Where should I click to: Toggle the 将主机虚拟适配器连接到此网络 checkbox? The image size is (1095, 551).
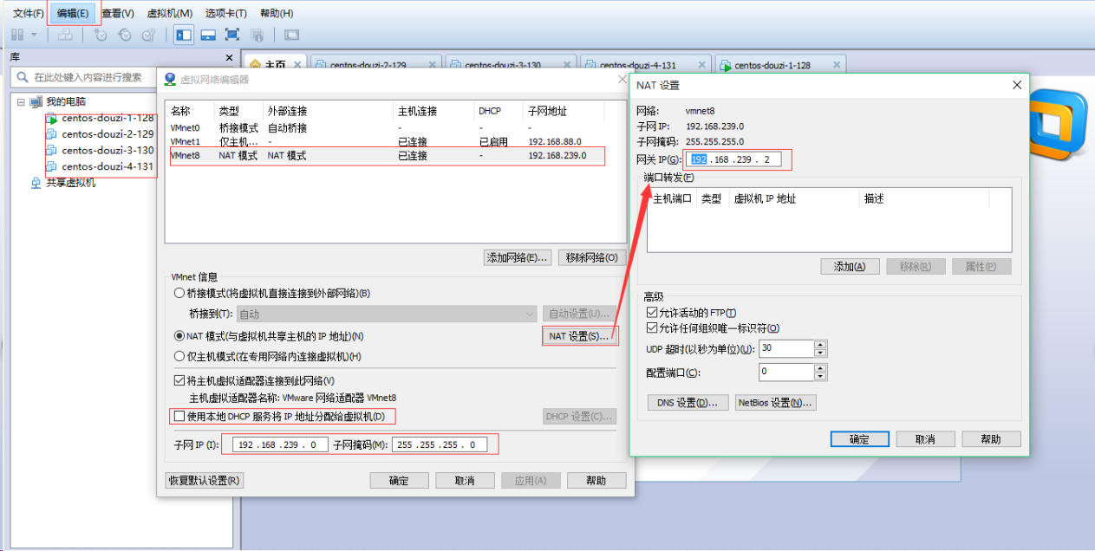[x=179, y=380]
